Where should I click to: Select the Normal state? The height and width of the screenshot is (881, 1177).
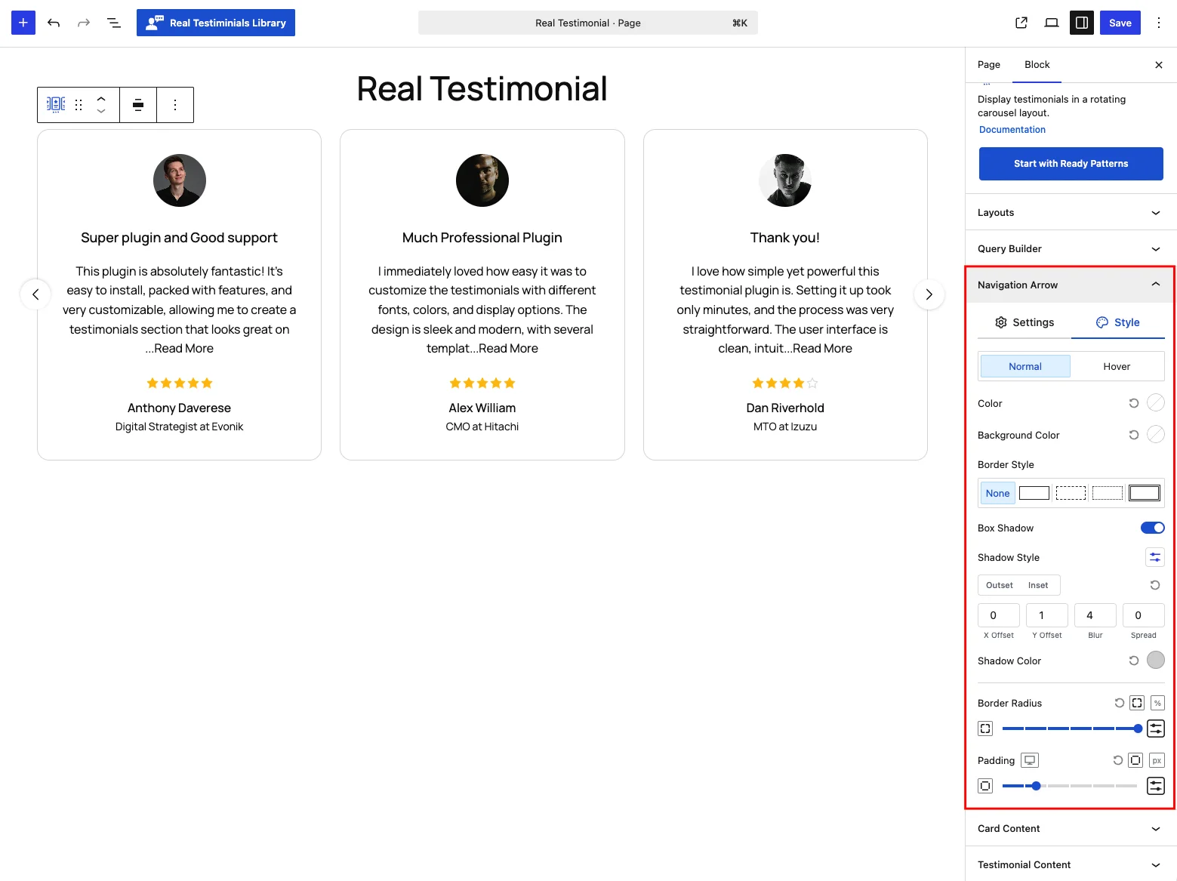coord(1025,366)
